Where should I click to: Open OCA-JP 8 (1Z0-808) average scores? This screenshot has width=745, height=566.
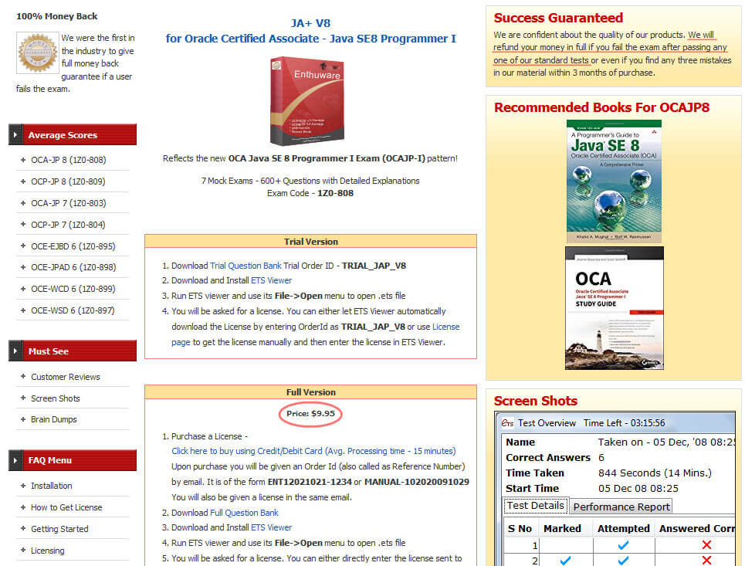[x=69, y=160]
